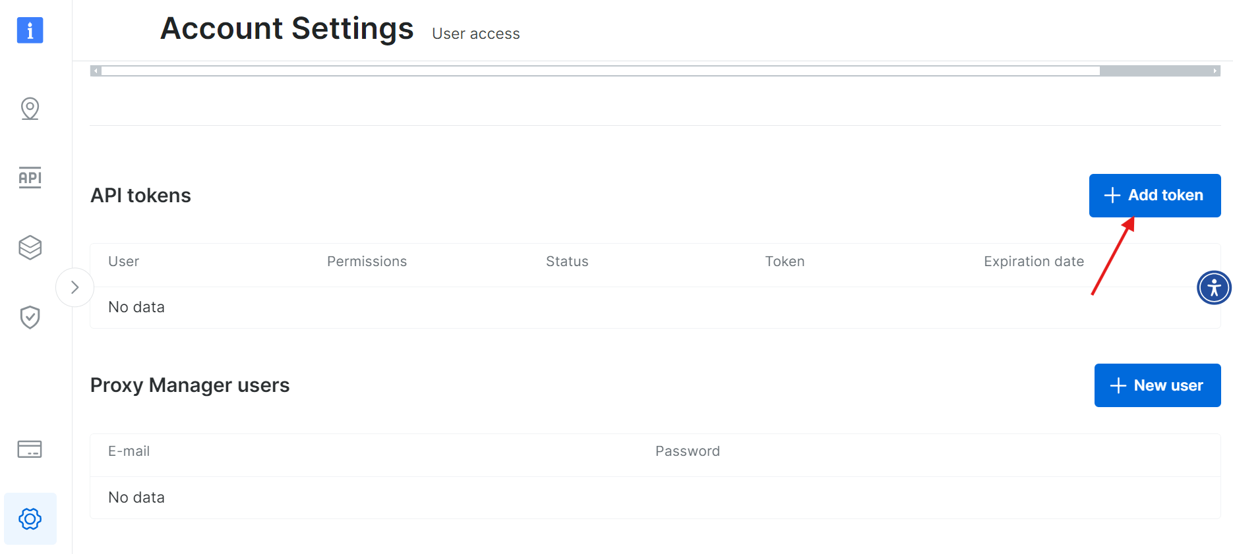Viewport: 1233px width, 554px height.
Task: Click the E-mail column header
Action: point(129,451)
